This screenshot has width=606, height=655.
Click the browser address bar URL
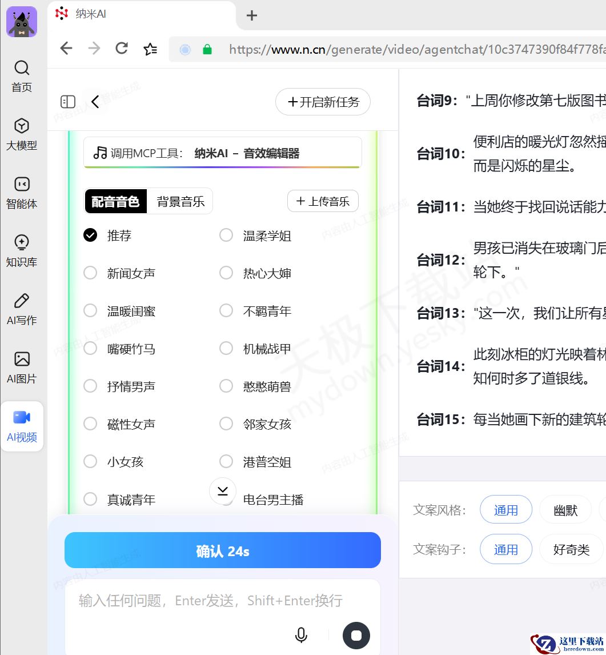(418, 49)
